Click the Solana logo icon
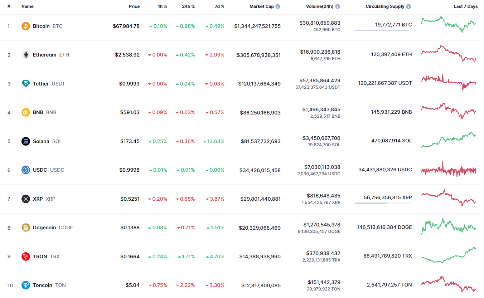Screen dimensions: 484x298 (x=26, y=141)
